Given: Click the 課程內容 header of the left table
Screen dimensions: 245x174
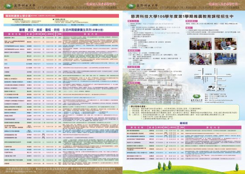Looking at the screenshot, I should tap(90, 34).
